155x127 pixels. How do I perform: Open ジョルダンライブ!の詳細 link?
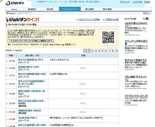click(89, 19)
